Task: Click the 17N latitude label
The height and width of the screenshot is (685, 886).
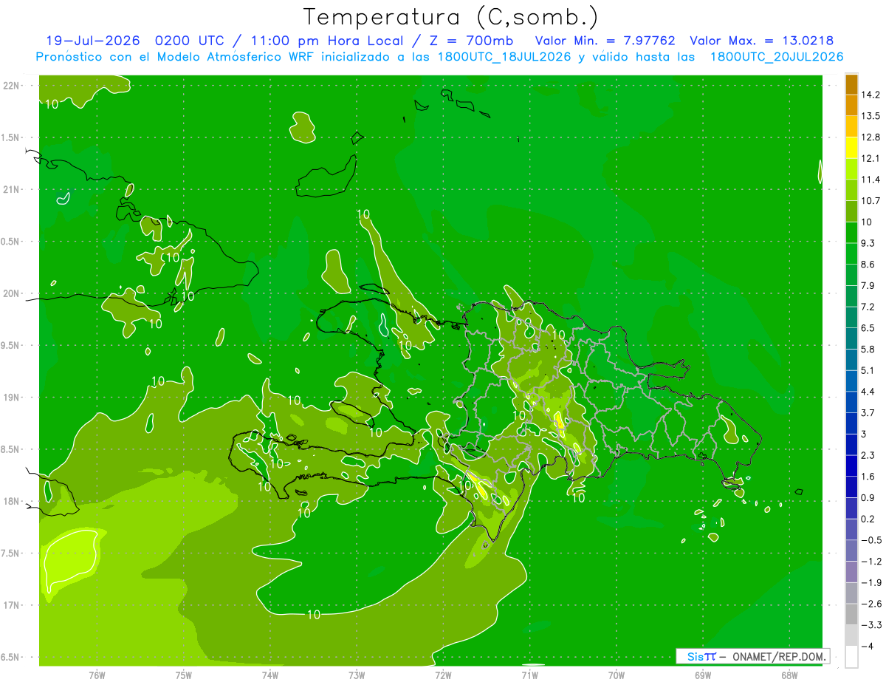Action: click(13, 605)
